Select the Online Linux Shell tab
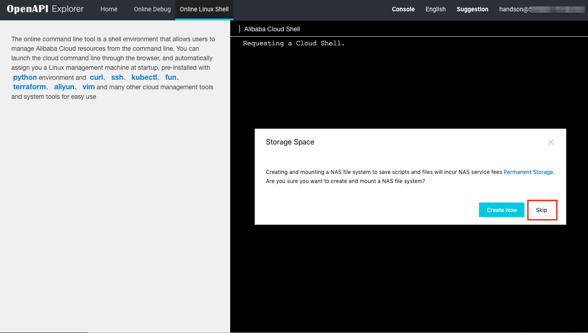The height and width of the screenshot is (333, 588). [x=204, y=9]
